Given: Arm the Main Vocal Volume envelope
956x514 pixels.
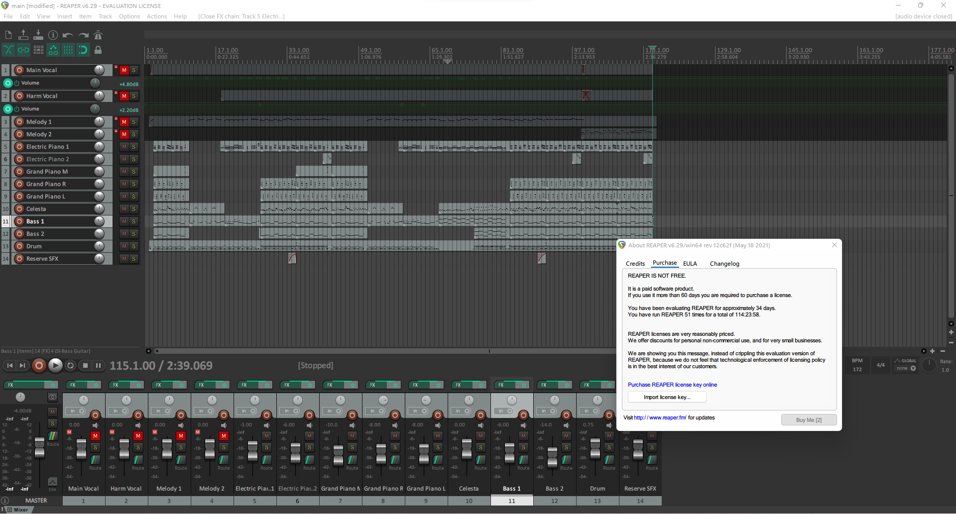Looking at the screenshot, I should point(7,83).
